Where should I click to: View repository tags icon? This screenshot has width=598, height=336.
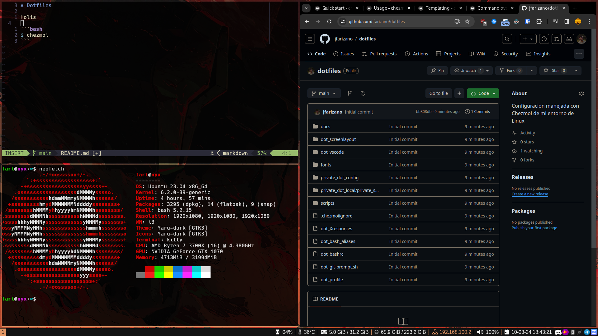[363, 93]
